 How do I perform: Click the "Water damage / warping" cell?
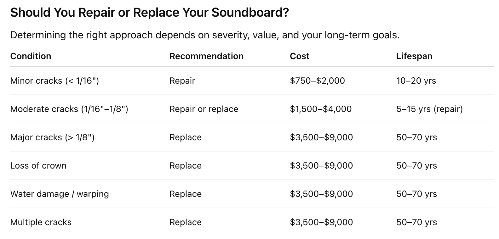click(x=59, y=194)
